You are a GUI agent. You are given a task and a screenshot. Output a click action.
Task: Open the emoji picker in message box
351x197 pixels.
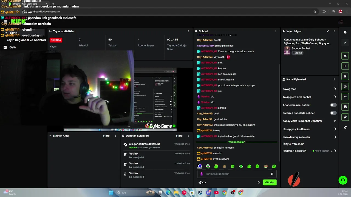[x=272, y=174]
